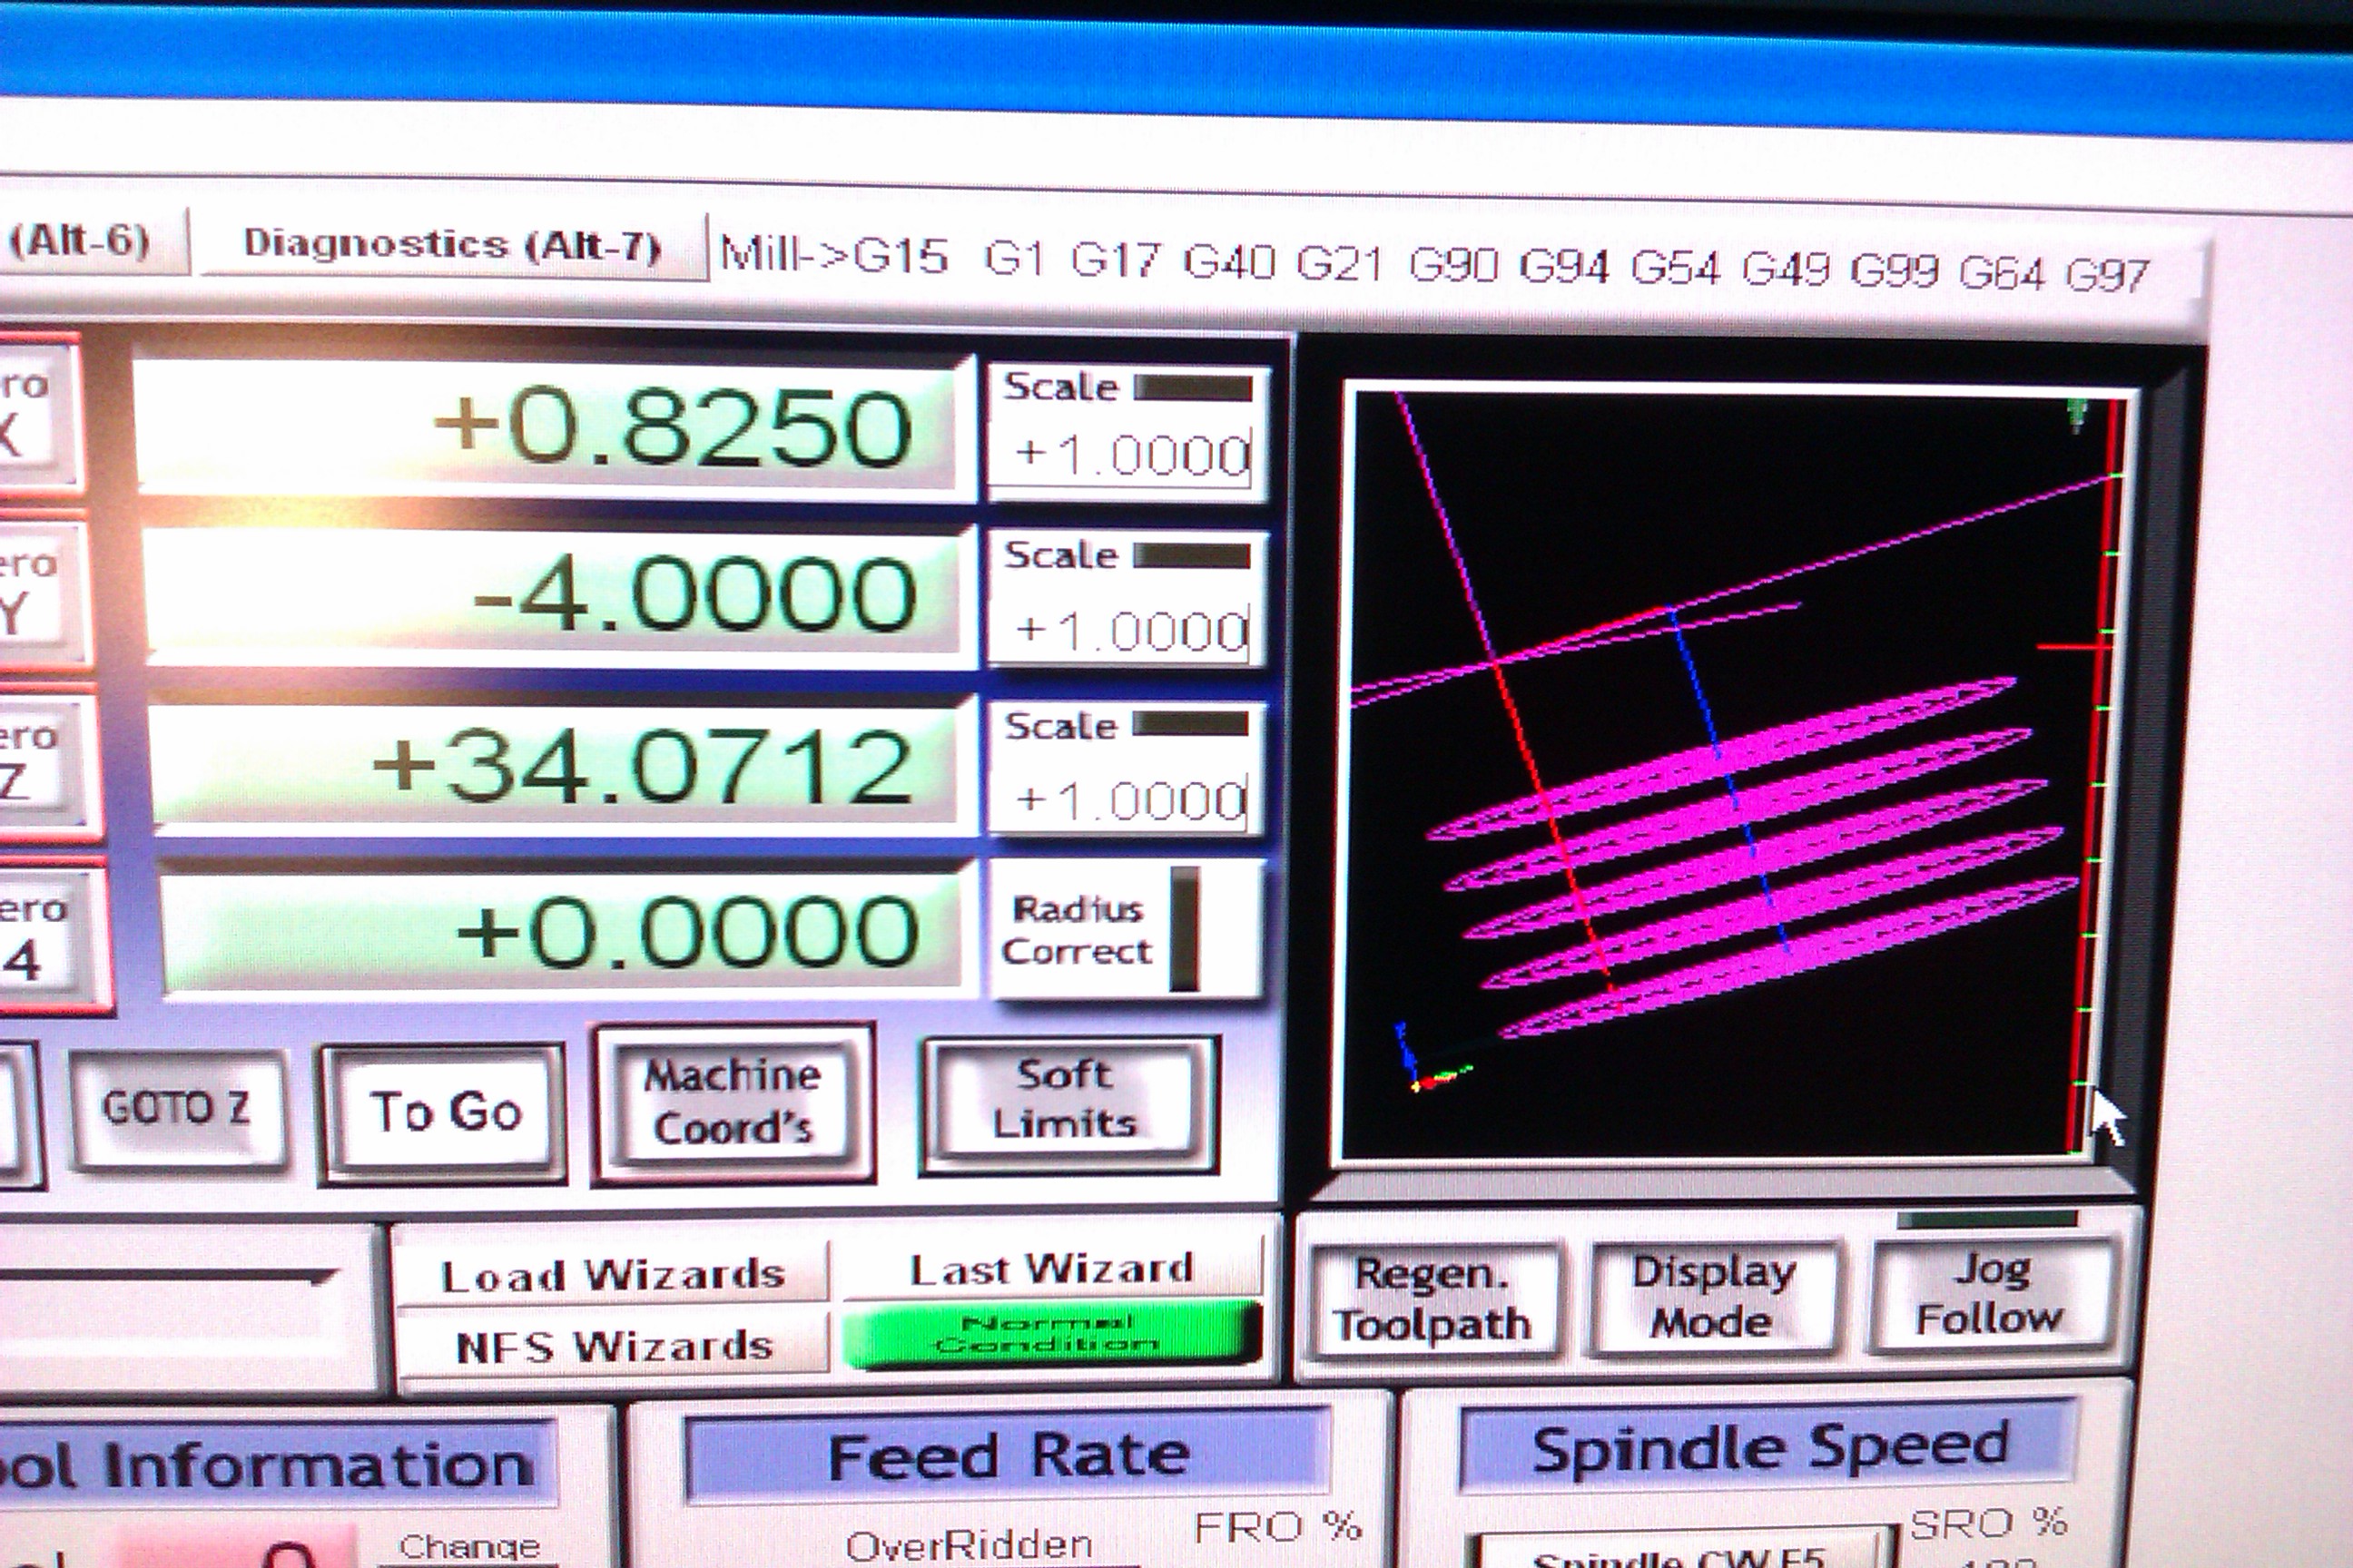Open the Diagnostics (Alt-7) tab
The width and height of the screenshot is (2353, 1568).
(x=452, y=245)
